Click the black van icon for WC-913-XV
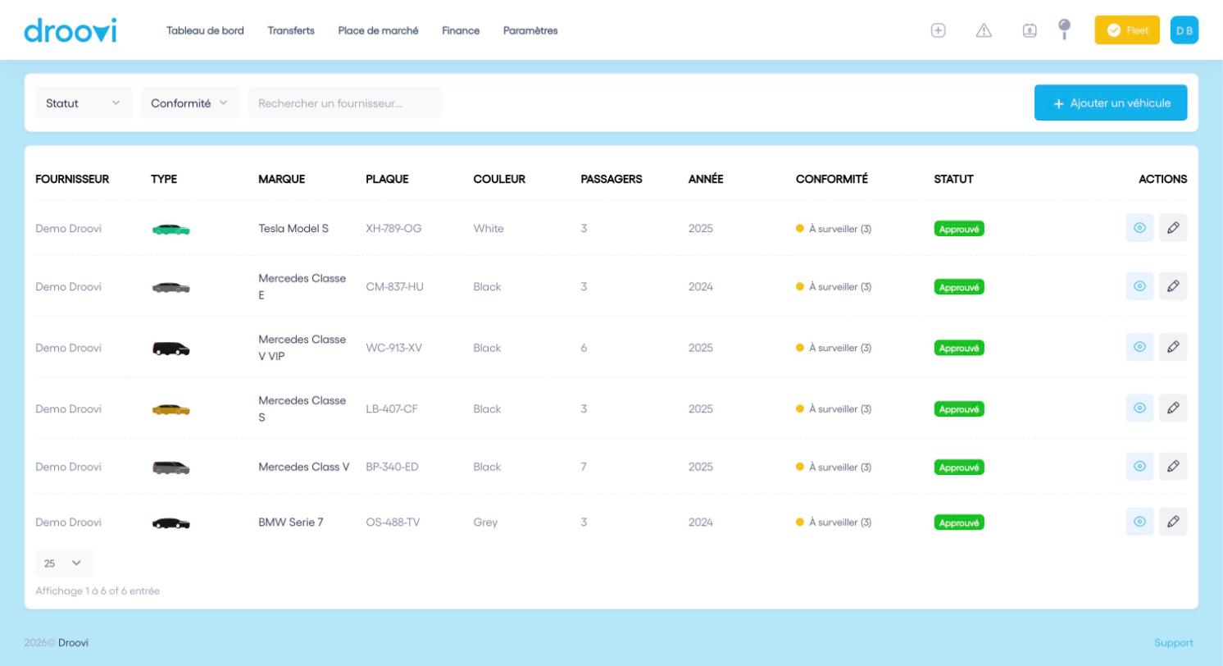 pyautogui.click(x=171, y=349)
